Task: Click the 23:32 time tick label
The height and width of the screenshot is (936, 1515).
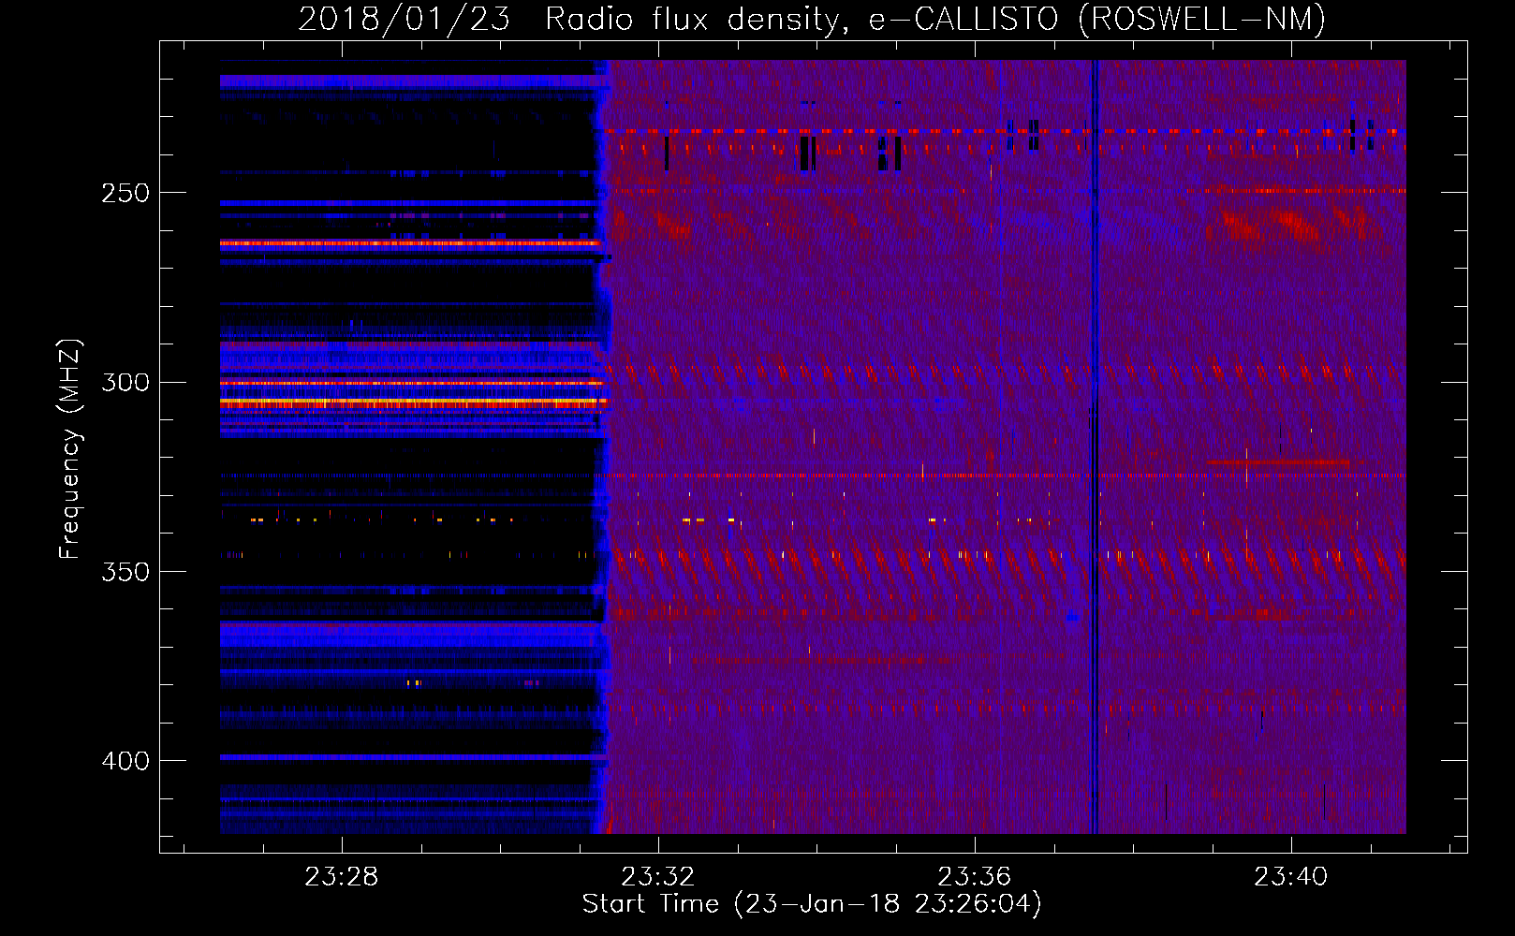Action: pyautogui.click(x=658, y=877)
